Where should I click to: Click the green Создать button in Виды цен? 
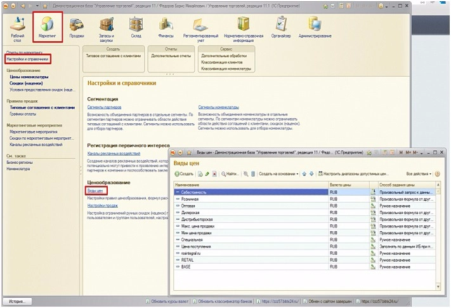(x=184, y=173)
